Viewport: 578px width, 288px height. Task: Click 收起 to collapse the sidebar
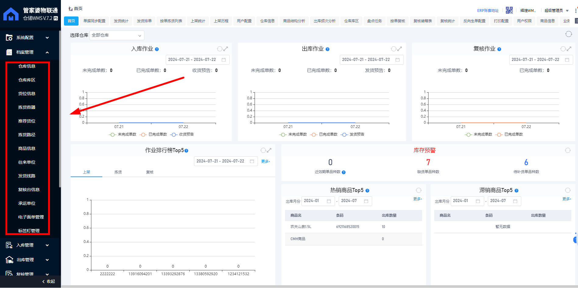[x=49, y=281]
